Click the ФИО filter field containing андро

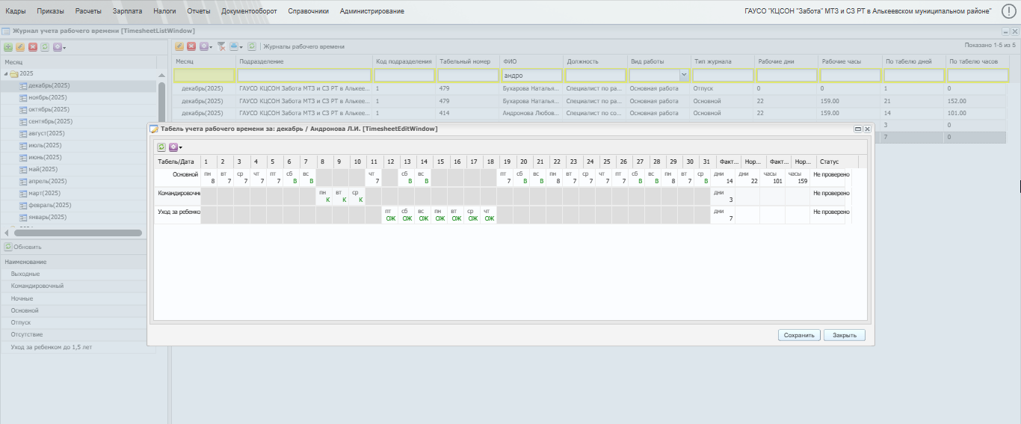[531, 76]
